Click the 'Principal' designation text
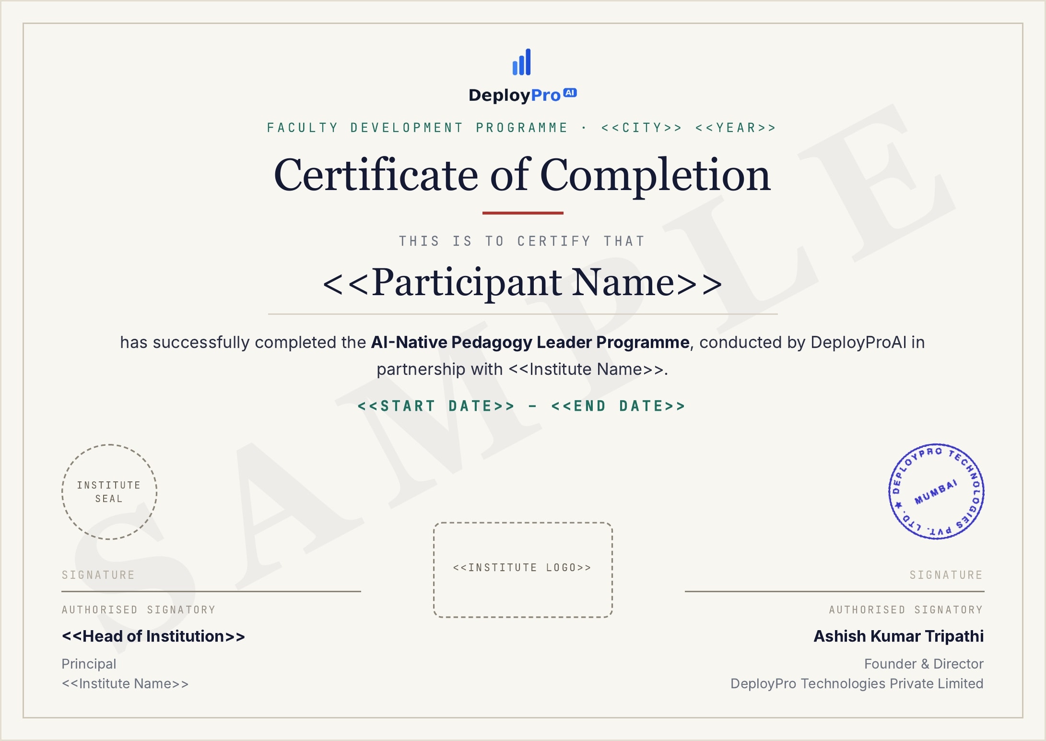 point(89,664)
